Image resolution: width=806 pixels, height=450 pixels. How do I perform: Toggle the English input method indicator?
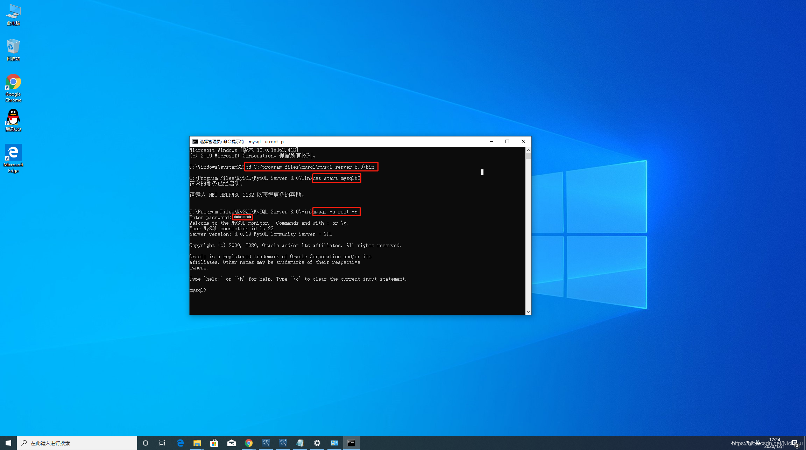coord(758,443)
